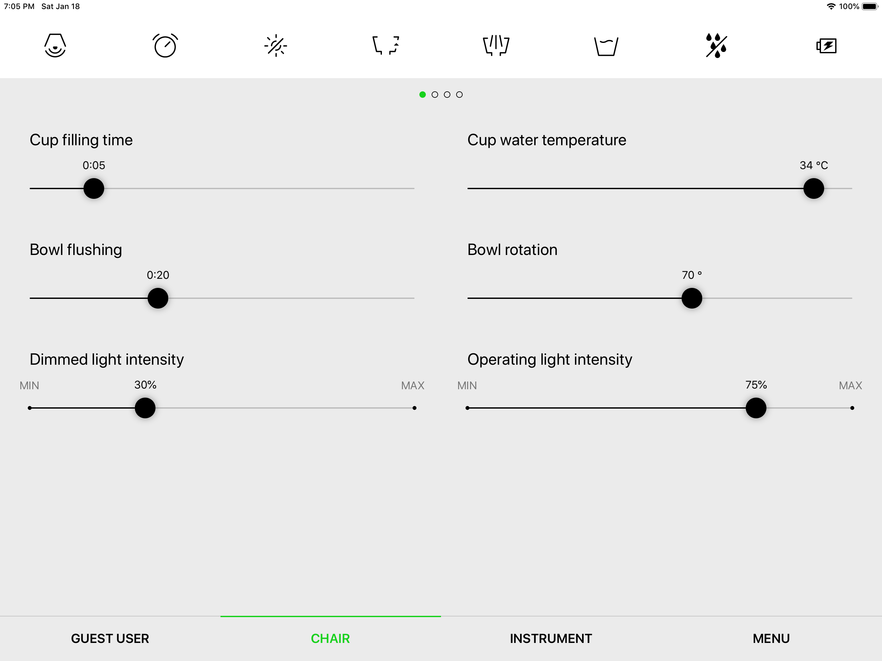Tap the water droplets percent icon
Image resolution: width=882 pixels, height=661 pixels.
pyautogui.click(x=716, y=46)
